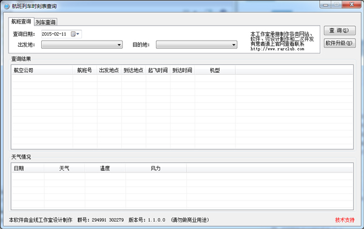Click the group number 294991 302279 text

108,220
